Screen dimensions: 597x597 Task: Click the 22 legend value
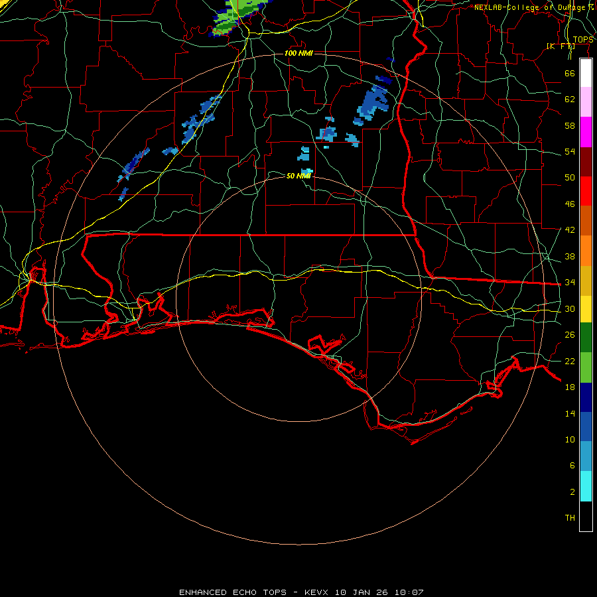point(570,361)
